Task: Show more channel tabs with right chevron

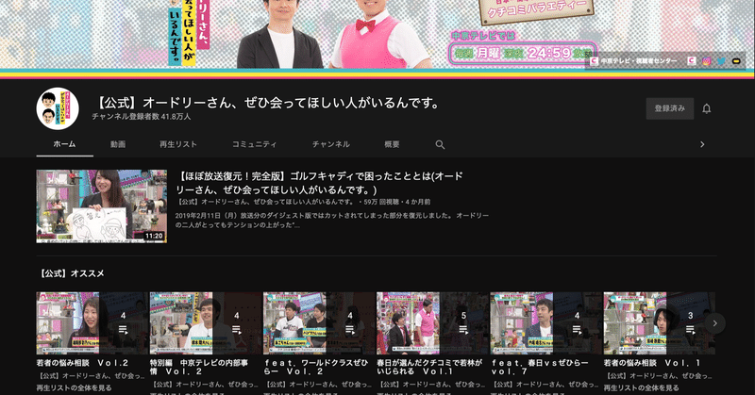Action: tap(702, 144)
